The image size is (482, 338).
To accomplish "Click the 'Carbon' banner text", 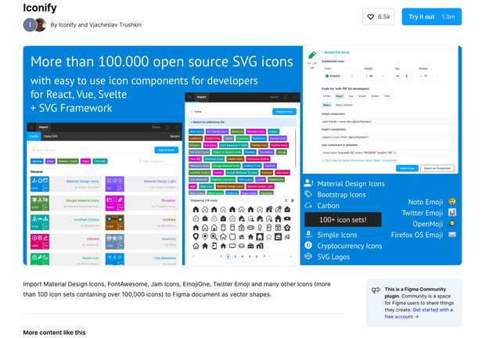I will (329, 206).
